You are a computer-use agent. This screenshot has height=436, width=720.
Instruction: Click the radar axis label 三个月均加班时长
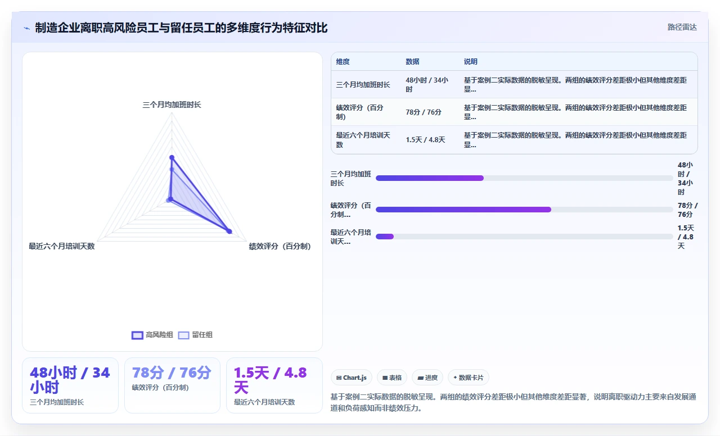(x=172, y=105)
